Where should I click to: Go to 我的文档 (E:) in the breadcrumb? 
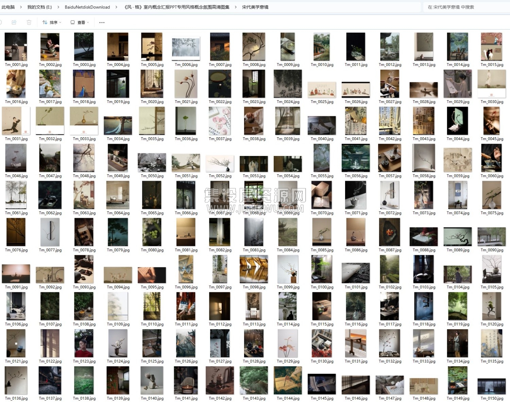pyautogui.click(x=39, y=7)
